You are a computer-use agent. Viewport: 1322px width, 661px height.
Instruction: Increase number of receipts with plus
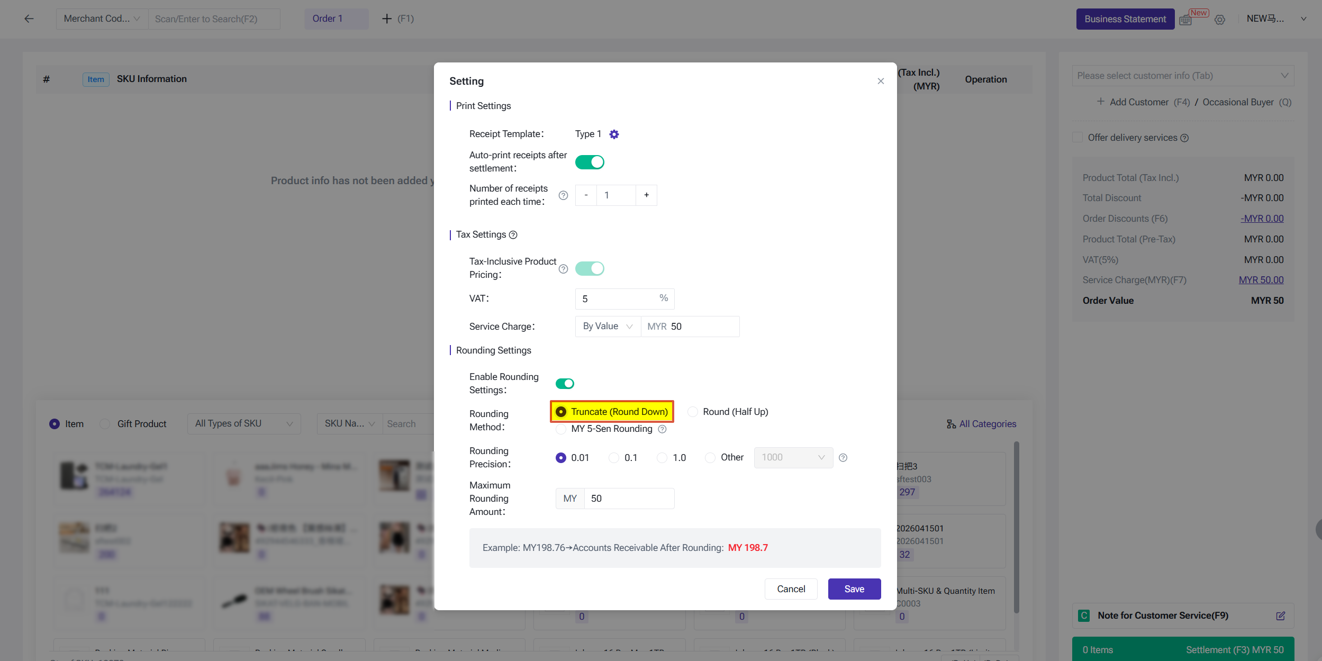point(646,195)
